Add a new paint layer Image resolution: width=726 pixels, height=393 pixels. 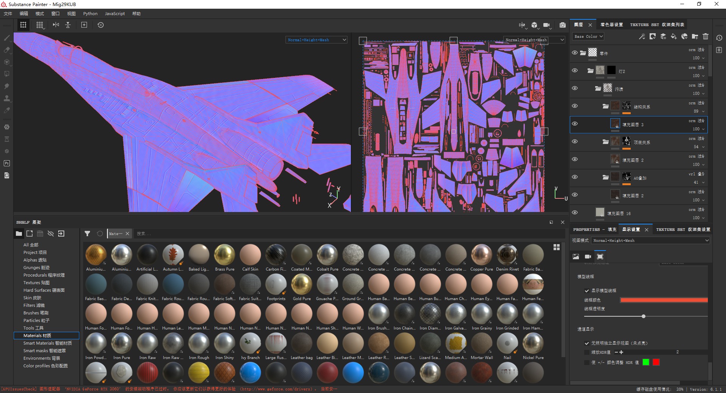coord(663,36)
